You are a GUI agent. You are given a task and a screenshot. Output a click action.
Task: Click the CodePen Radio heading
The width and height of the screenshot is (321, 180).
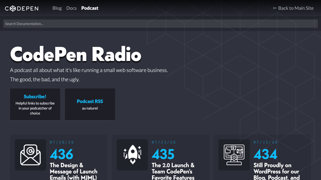click(x=76, y=54)
